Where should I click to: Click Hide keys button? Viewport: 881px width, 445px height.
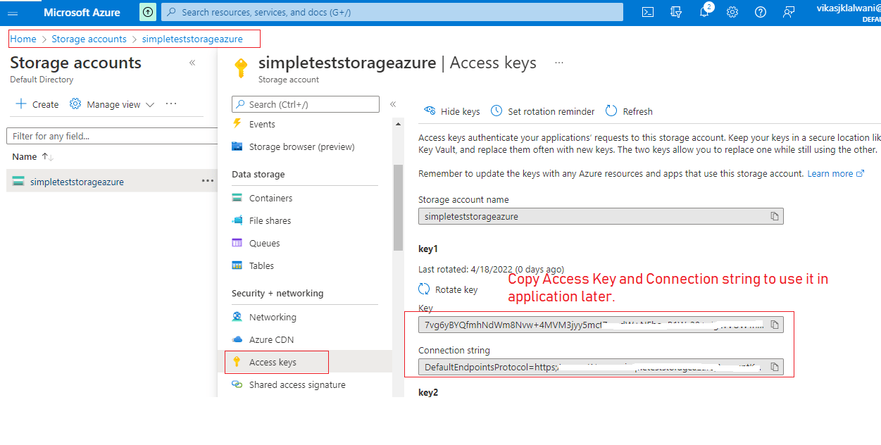[452, 111]
